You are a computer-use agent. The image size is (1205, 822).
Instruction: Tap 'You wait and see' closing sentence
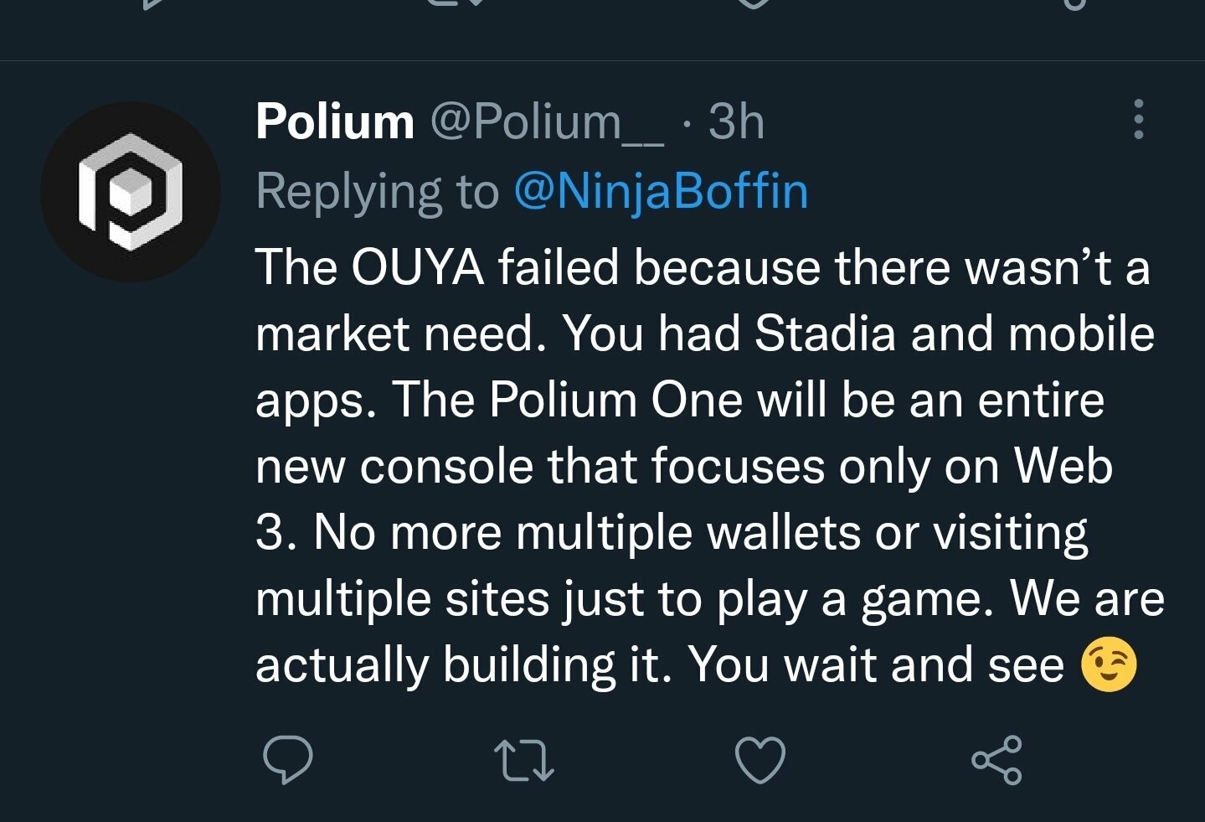(x=875, y=665)
